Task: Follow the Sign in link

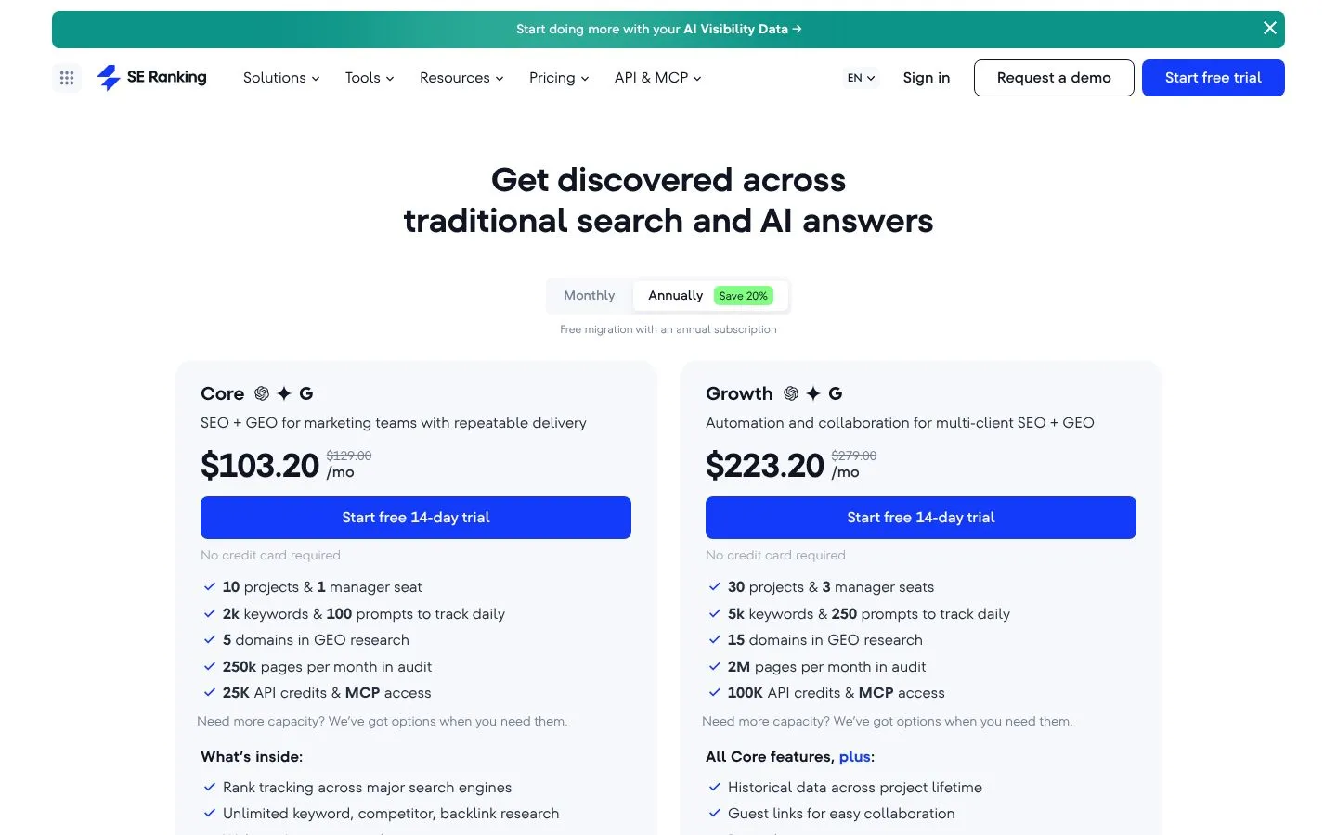Action: 927,78
